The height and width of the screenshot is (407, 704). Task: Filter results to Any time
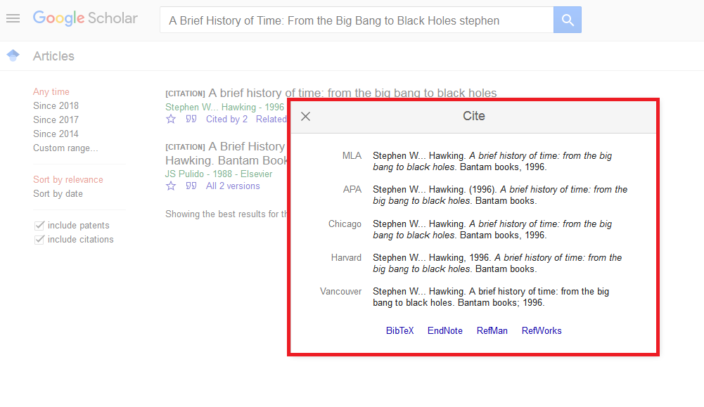(x=51, y=91)
